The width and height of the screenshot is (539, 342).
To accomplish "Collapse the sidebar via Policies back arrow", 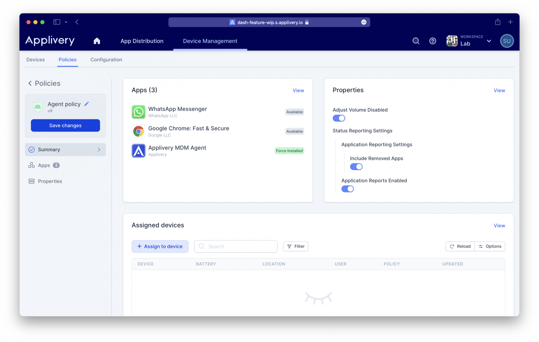I will pos(30,83).
